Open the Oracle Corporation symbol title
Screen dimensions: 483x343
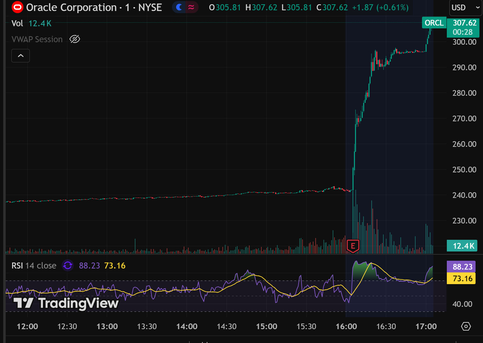point(94,7)
